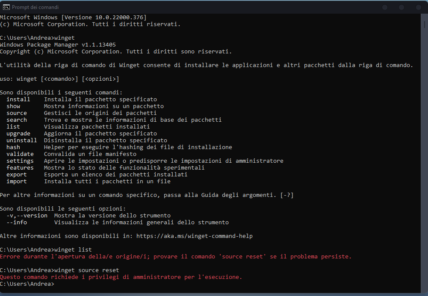This screenshot has width=428, height=296.
Task: Click the version line 'Windows Package Manager v1.1.13405'
Action: (x=58, y=45)
